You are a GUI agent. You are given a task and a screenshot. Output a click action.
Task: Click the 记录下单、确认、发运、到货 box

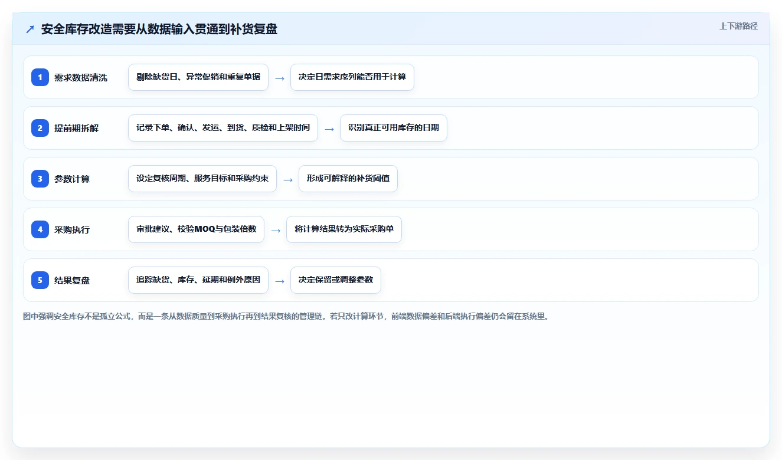[x=223, y=128]
